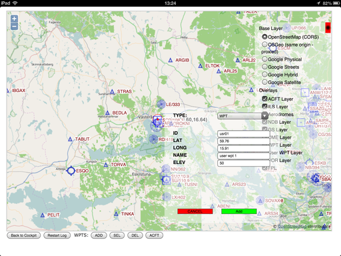Select the PELIT waypoint triangle
Image resolution: width=341 pixels, height=256 pixels.
tap(43, 215)
